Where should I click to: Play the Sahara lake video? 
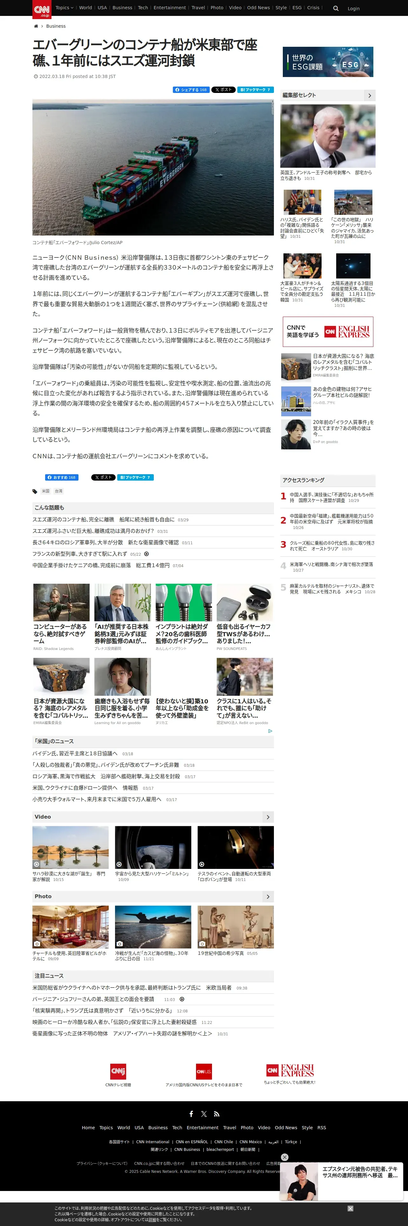[x=70, y=847]
